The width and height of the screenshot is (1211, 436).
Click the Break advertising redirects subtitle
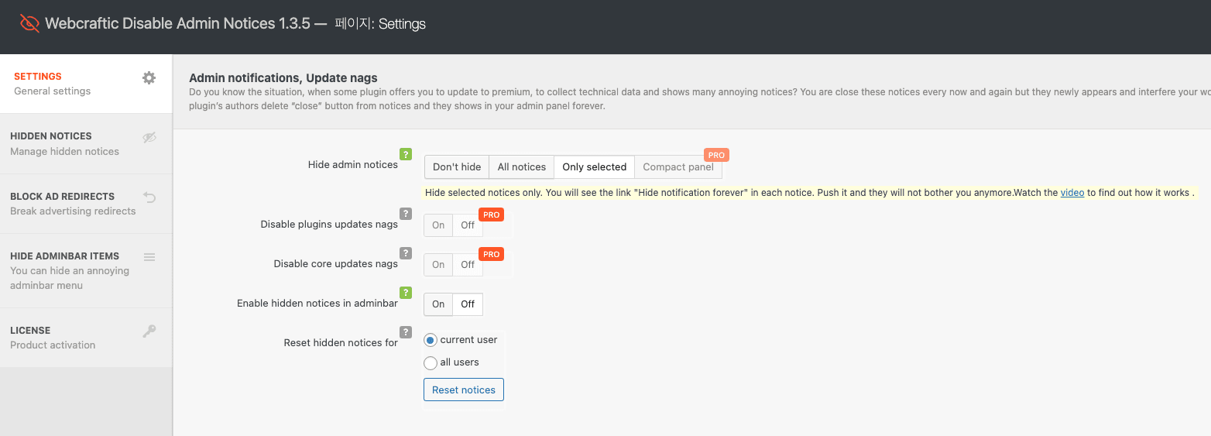73,211
